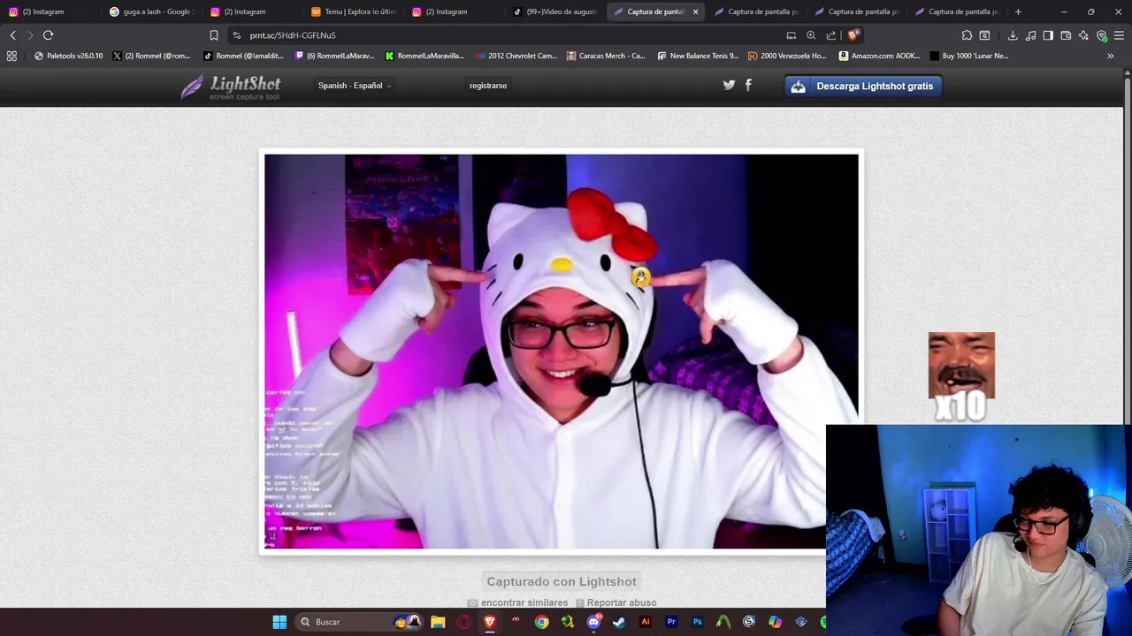Open Opera browser from the taskbar
The image size is (1132, 636).
(x=463, y=622)
